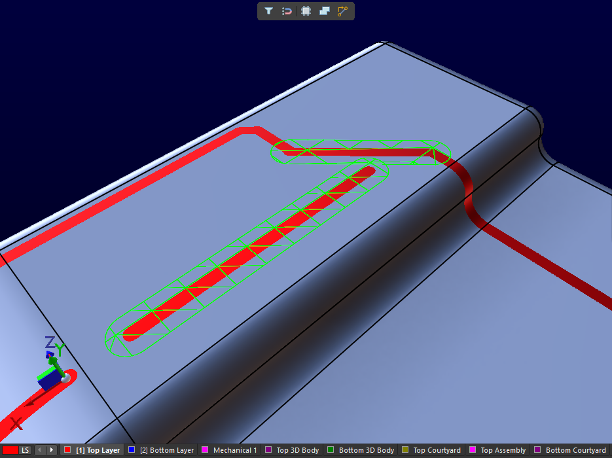Select the Bottom 3D Body layer tab
The height and width of the screenshot is (458, 612).
[x=366, y=450]
